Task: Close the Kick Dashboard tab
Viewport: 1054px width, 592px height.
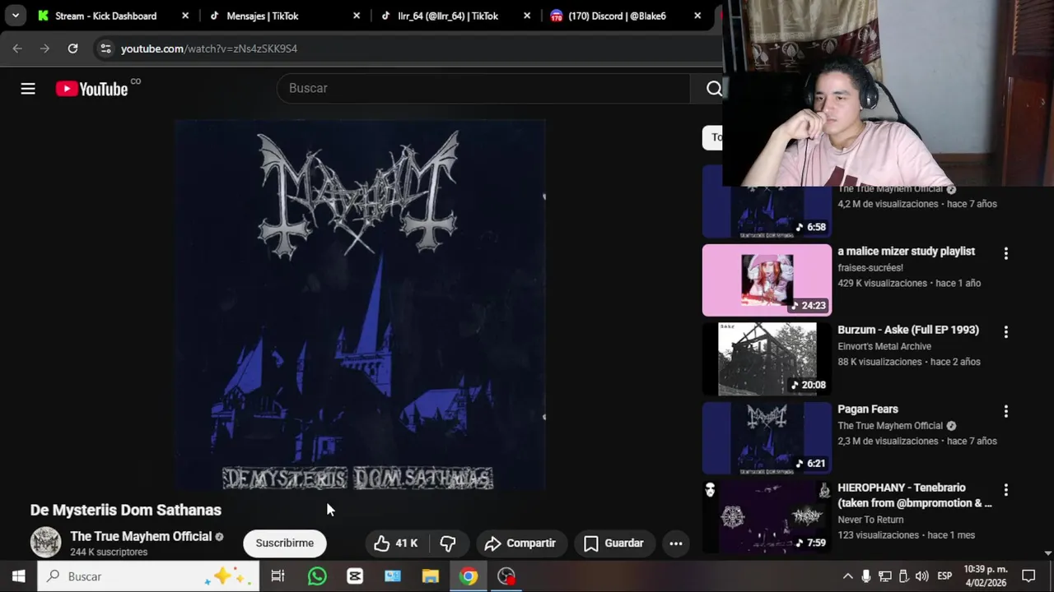Action: pyautogui.click(x=185, y=16)
